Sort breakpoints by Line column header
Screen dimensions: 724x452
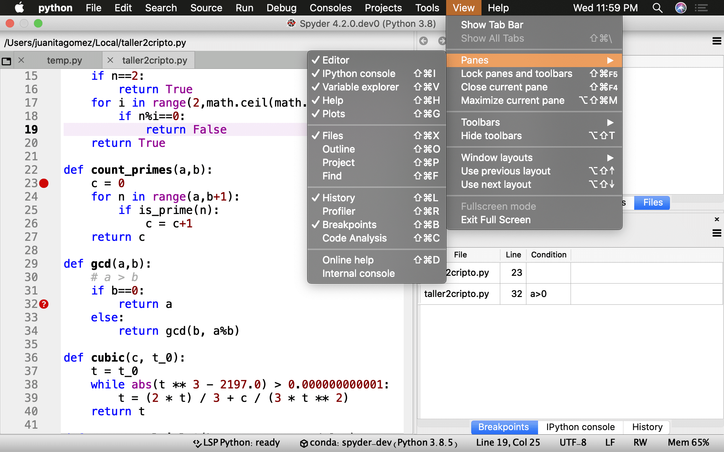[513, 255]
